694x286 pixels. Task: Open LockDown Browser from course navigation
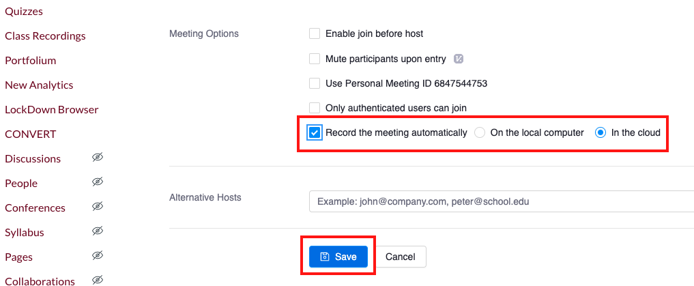pyautogui.click(x=52, y=109)
